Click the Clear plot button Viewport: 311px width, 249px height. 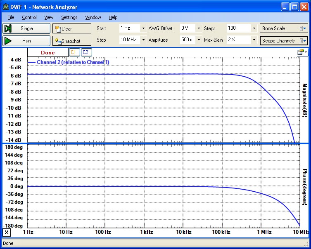tap(71, 29)
